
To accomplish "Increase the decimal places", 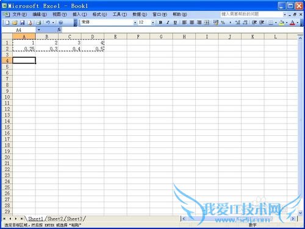I will coord(238,23).
